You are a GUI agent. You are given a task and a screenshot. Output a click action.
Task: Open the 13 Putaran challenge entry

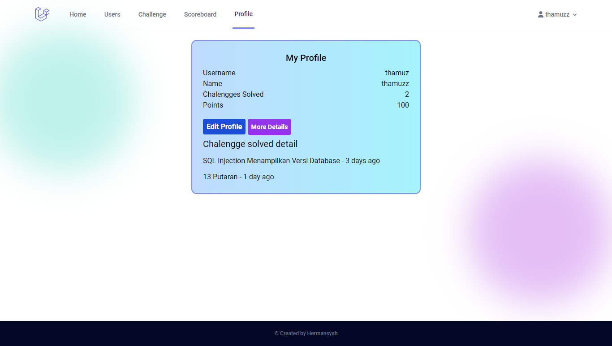pyautogui.click(x=238, y=177)
